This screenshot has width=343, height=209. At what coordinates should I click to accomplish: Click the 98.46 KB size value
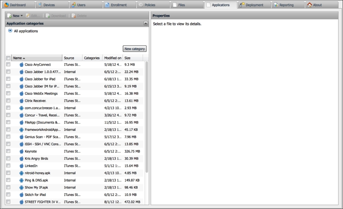131,187
